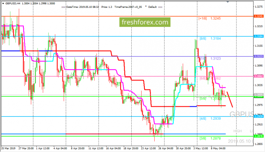Click the 25 Mar 2019 date label

[x=8, y=148]
